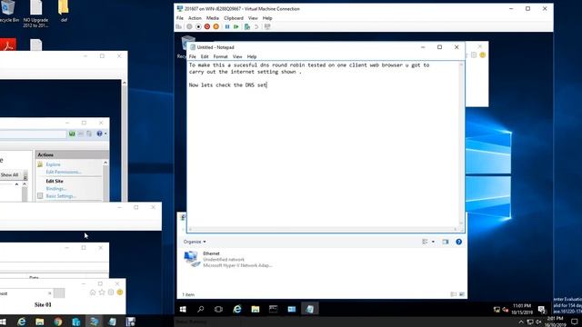Click Bindings link in IIS Actions pane
The width and height of the screenshot is (582, 327).
pyautogui.click(x=56, y=189)
